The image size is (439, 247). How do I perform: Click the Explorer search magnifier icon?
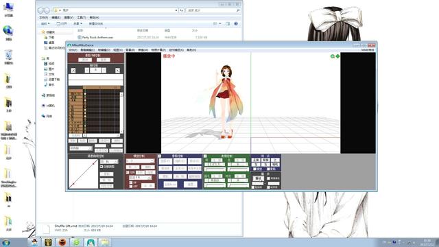point(238,10)
